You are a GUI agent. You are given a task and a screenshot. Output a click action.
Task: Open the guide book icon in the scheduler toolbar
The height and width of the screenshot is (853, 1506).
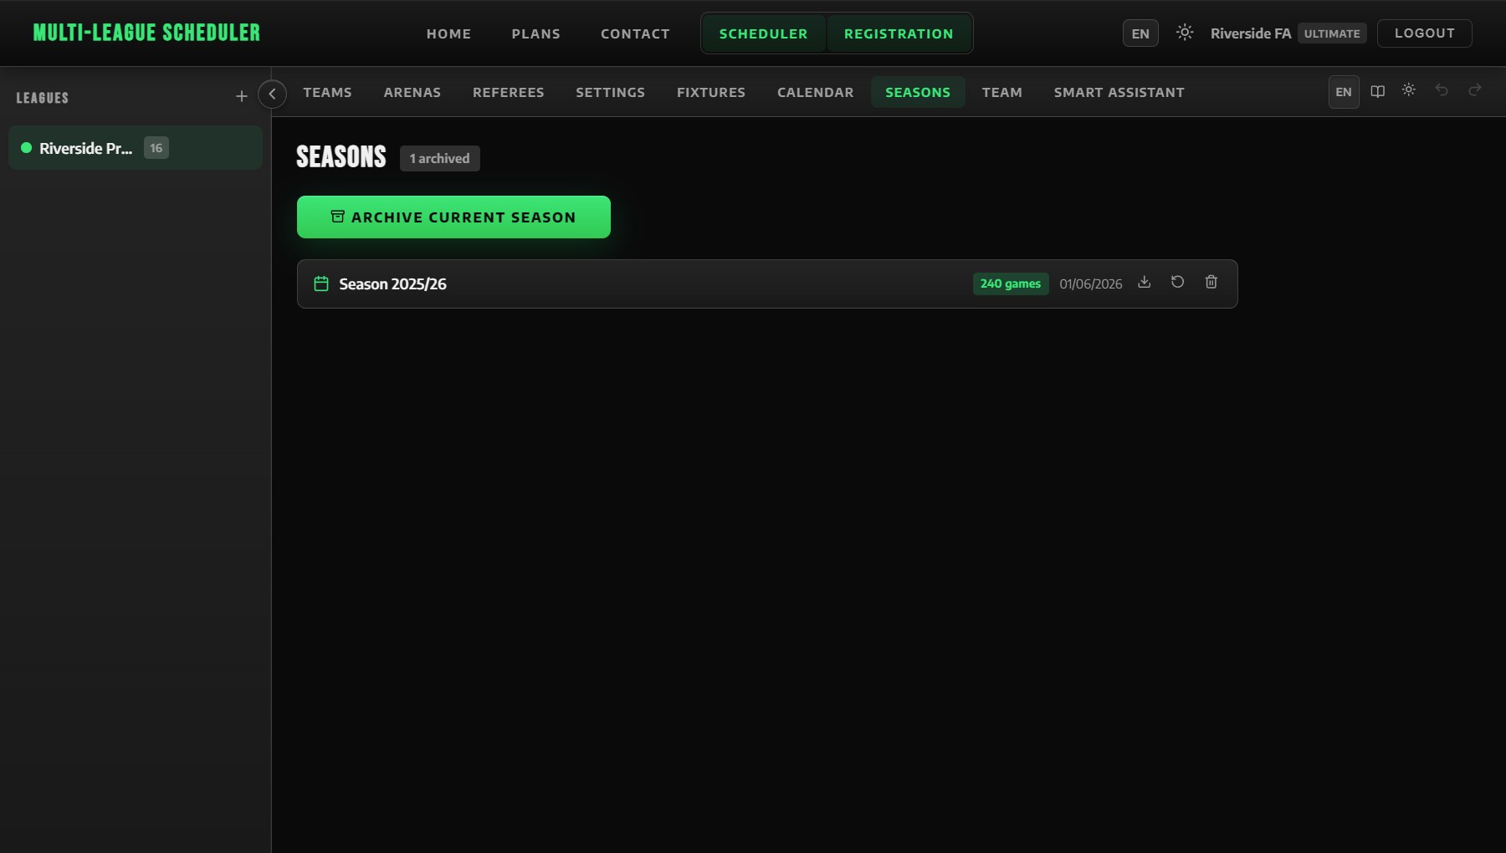pyautogui.click(x=1377, y=91)
